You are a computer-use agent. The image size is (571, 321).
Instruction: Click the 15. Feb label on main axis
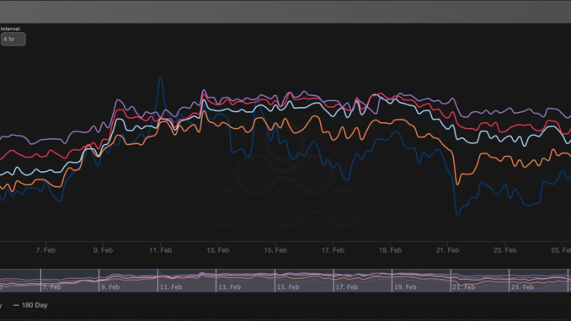275,250
